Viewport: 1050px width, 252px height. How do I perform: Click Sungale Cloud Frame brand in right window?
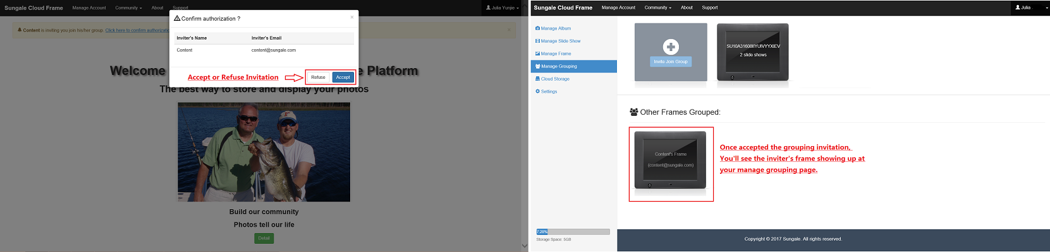[x=563, y=8]
